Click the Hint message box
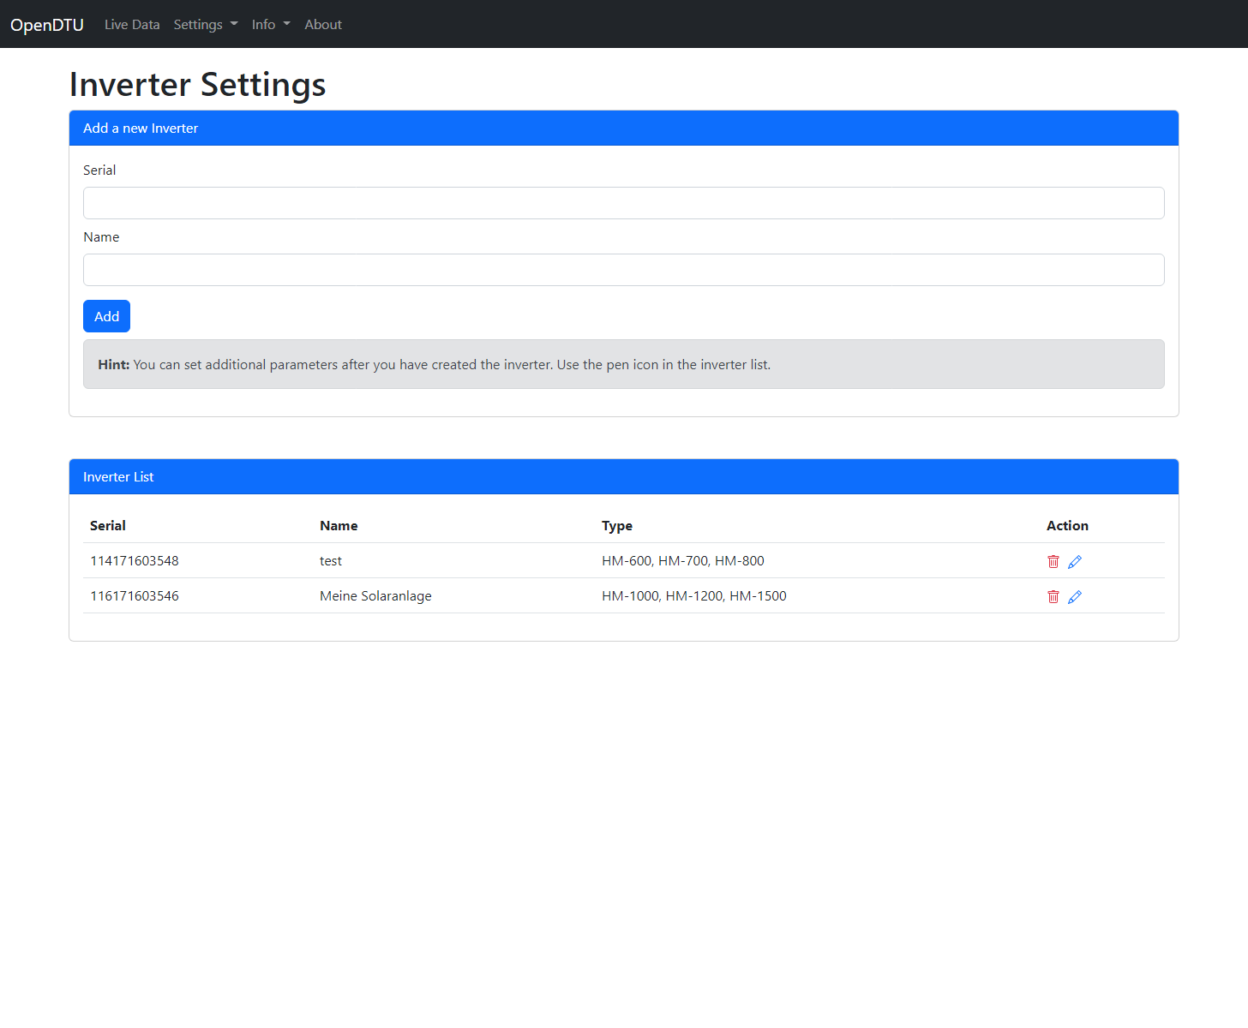 click(x=623, y=365)
